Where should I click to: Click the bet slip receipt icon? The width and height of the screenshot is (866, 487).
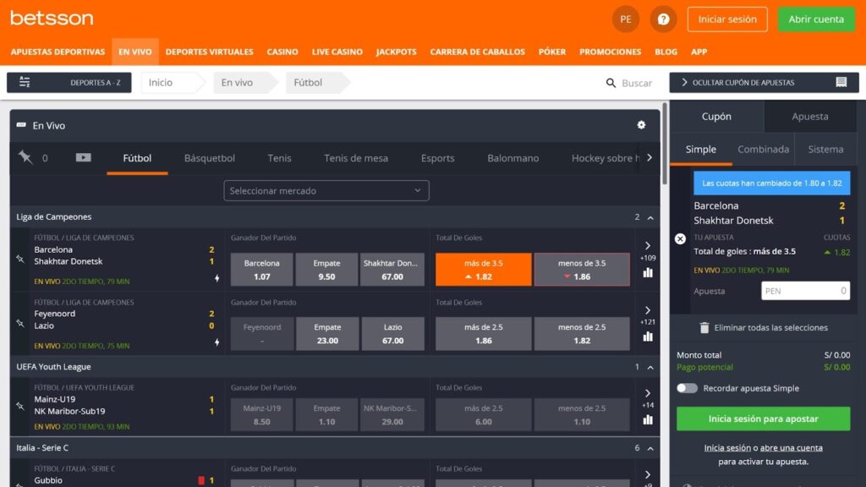tap(841, 82)
